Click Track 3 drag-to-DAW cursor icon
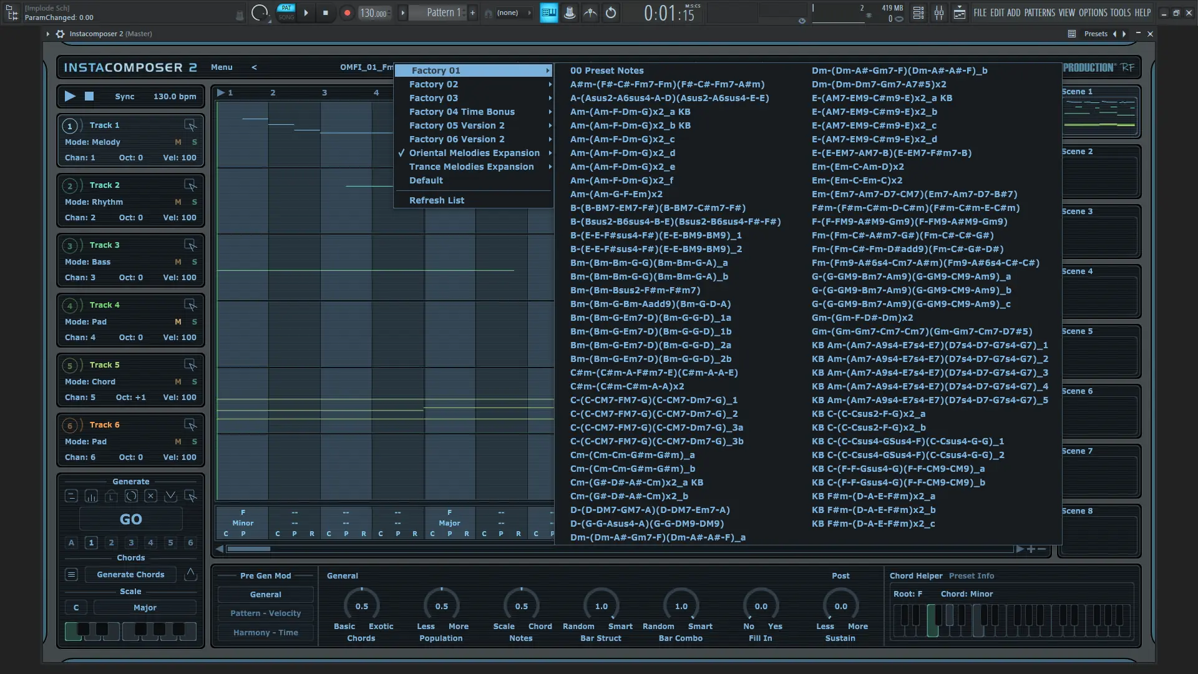 tap(190, 245)
